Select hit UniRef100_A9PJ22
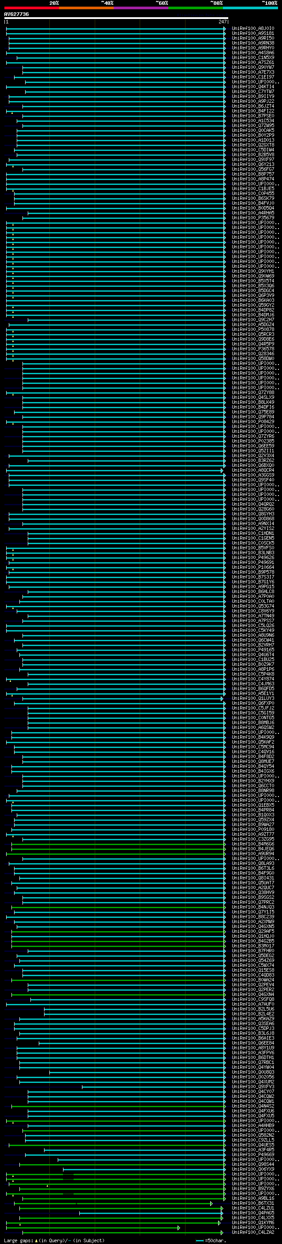This screenshot has width=282, height=1244. coord(253,101)
